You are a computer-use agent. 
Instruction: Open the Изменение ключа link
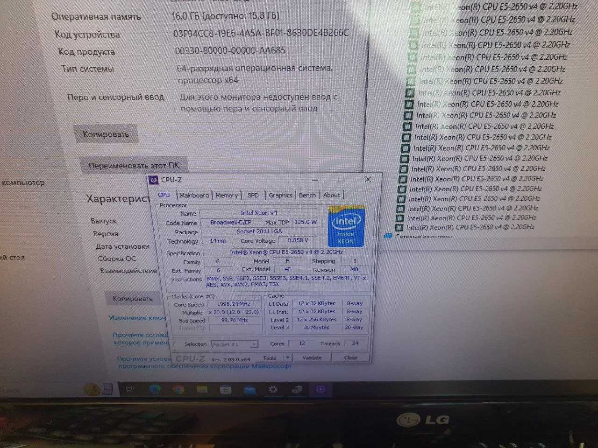[137, 318]
